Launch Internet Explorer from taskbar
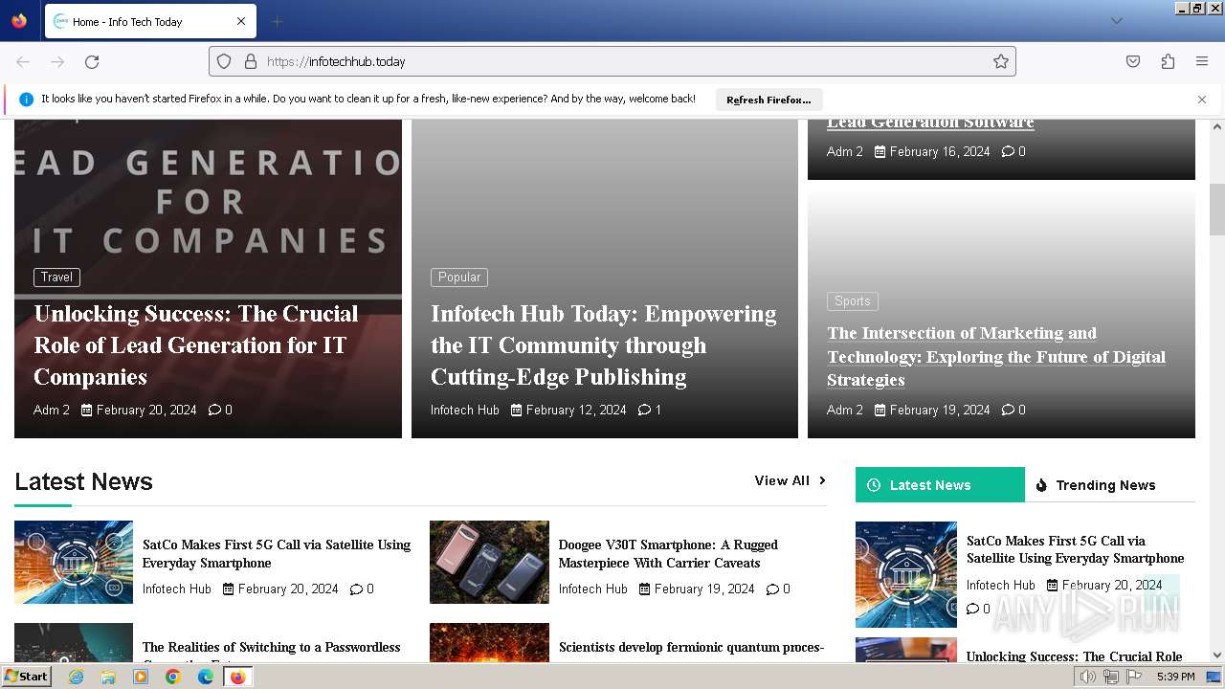 coord(77,677)
